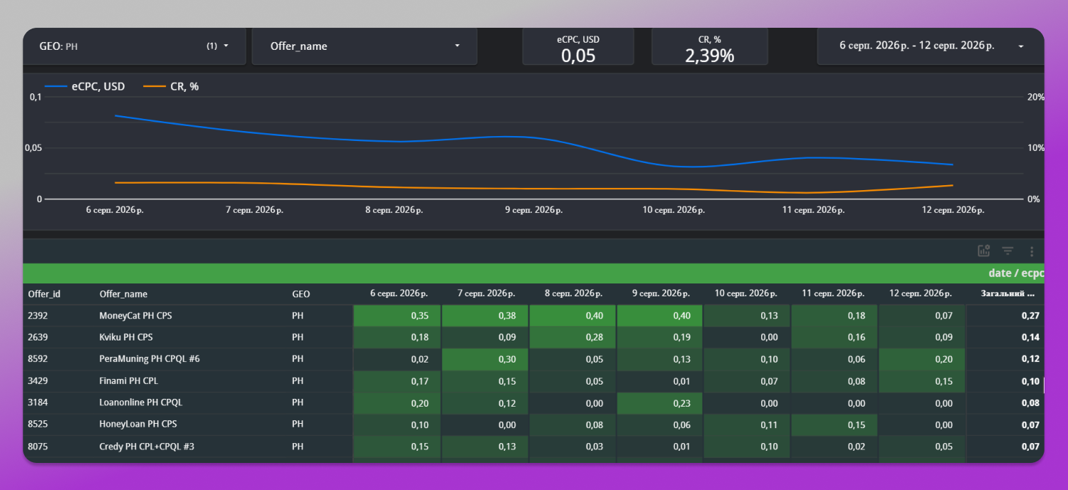This screenshot has height=490, width=1068.
Task: Sort table by Offer_id column header
Action: [x=44, y=294]
